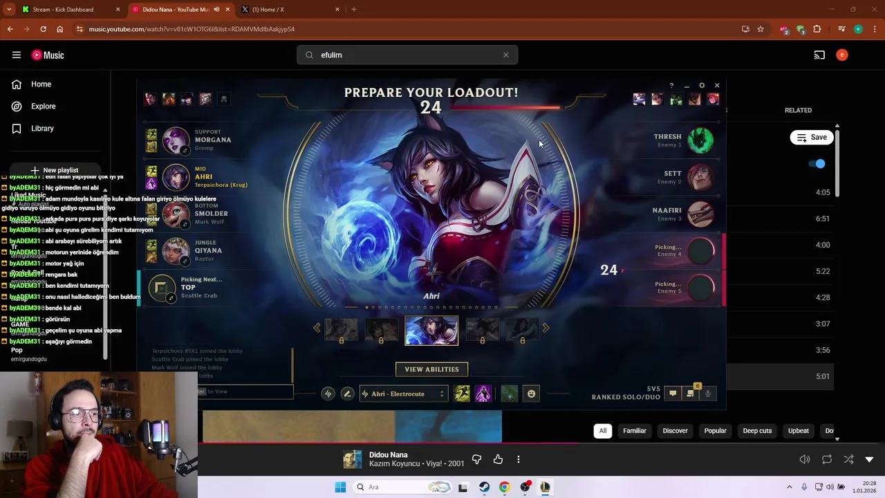Screen dimensions: 885x498
Task: Create a New playlist
Action: (x=54, y=170)
